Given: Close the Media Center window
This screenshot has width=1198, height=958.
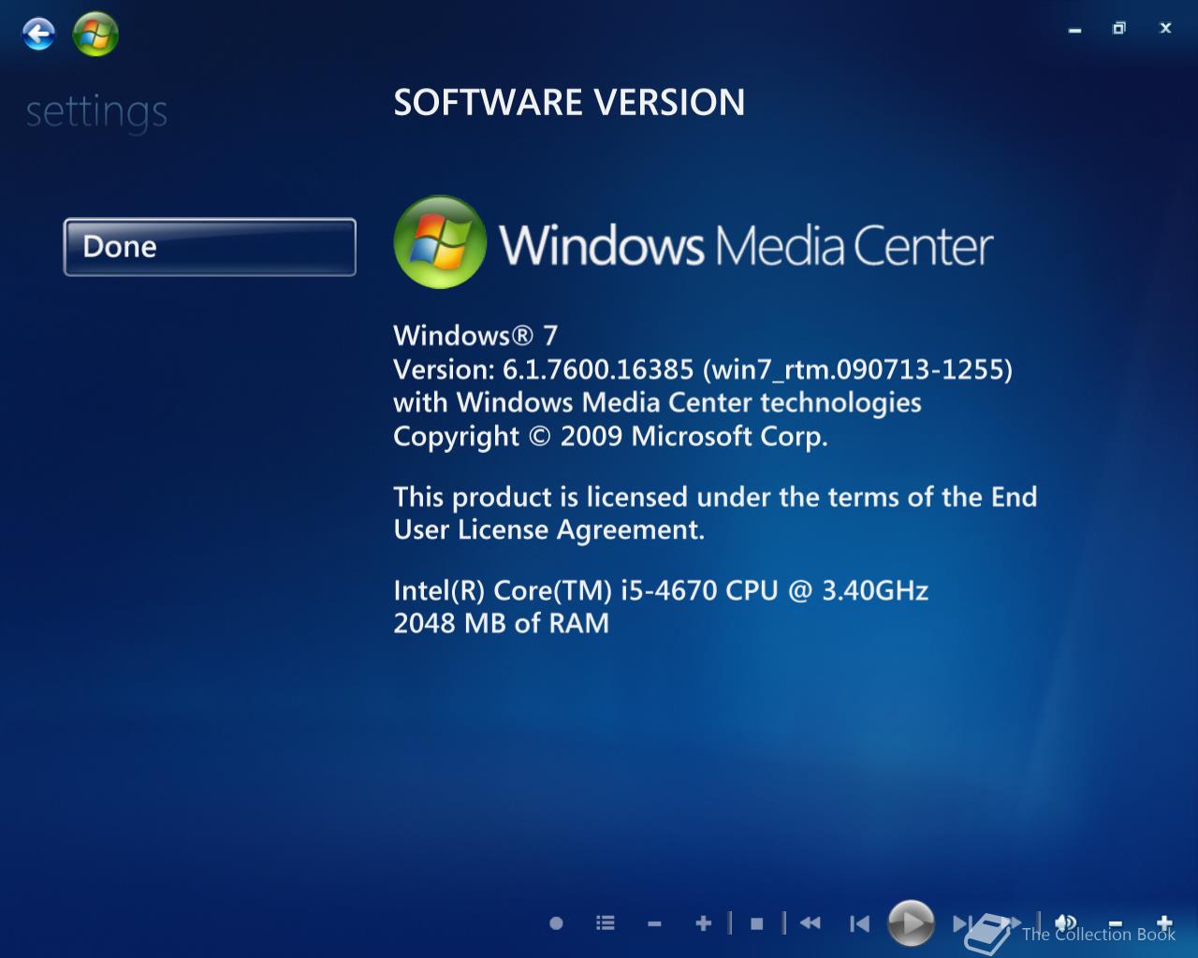Looking at the screenshot, I should click(x=1165, y=28).
